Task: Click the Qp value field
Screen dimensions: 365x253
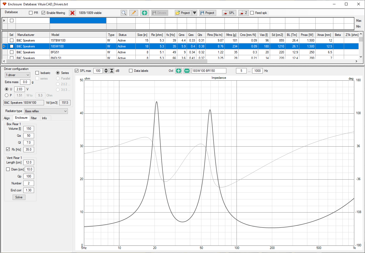Action: tap(29, 176)
